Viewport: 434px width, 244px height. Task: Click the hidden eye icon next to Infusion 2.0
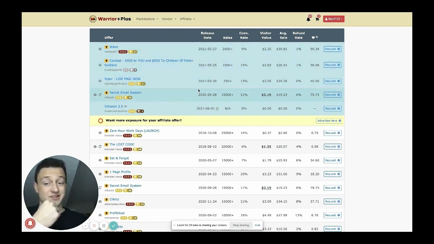(x=125, y=106)
